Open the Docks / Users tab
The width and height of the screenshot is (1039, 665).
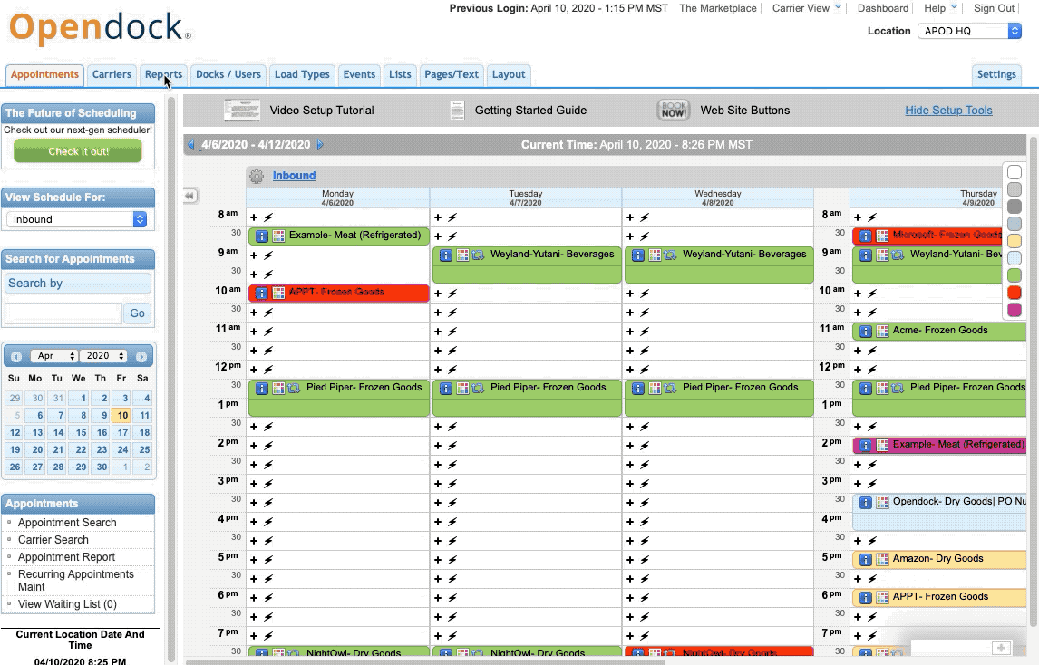pos(228,75)
